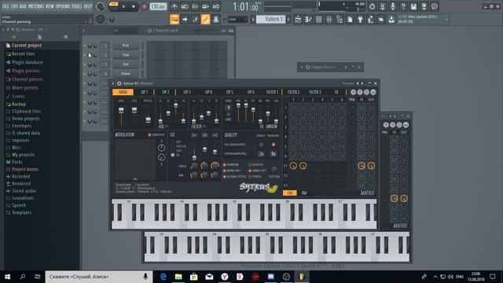The image size is (503, 283).
Task: Arm the red Record button
Action: coord(144,7)
